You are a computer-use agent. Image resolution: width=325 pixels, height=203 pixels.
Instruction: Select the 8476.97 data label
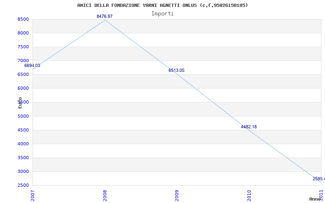[105, 16]
